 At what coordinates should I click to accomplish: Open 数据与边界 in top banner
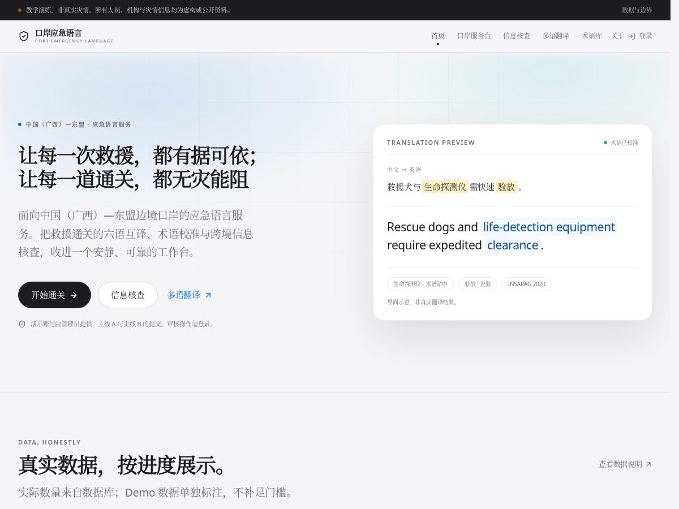pyautogui.click(x=637, y=10)
